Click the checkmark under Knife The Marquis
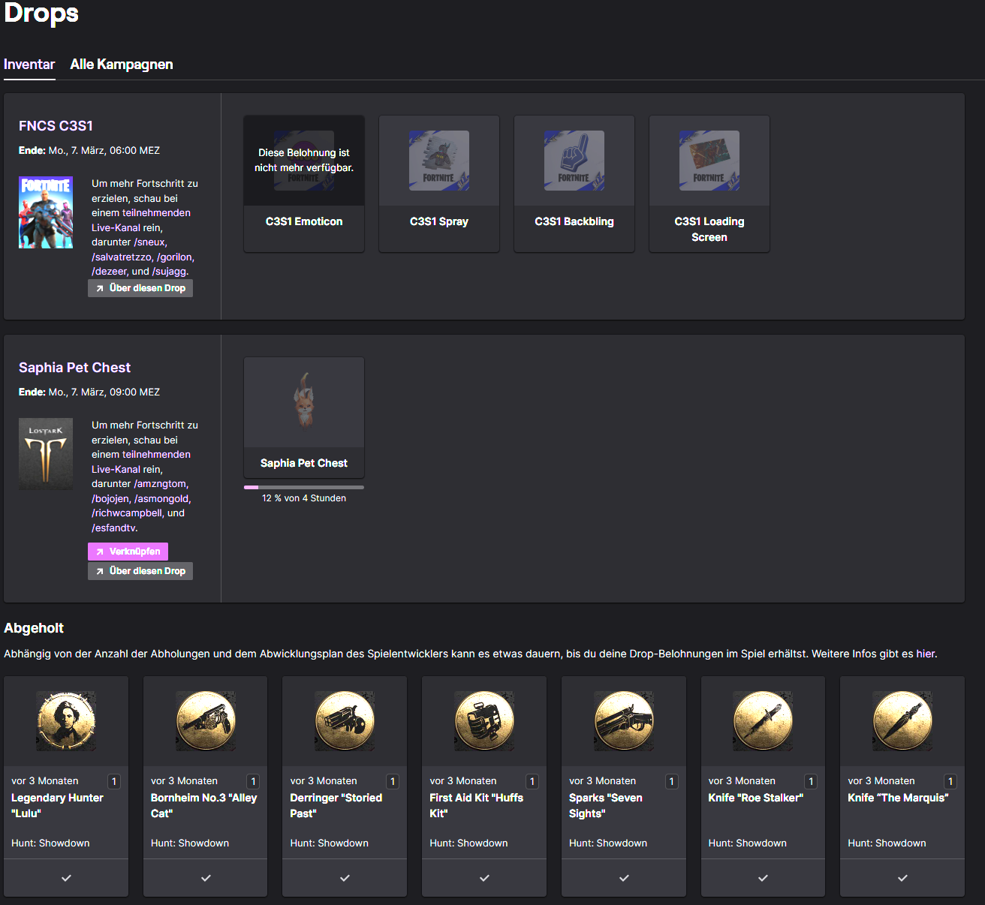985x905 pixels. point(902,878)
